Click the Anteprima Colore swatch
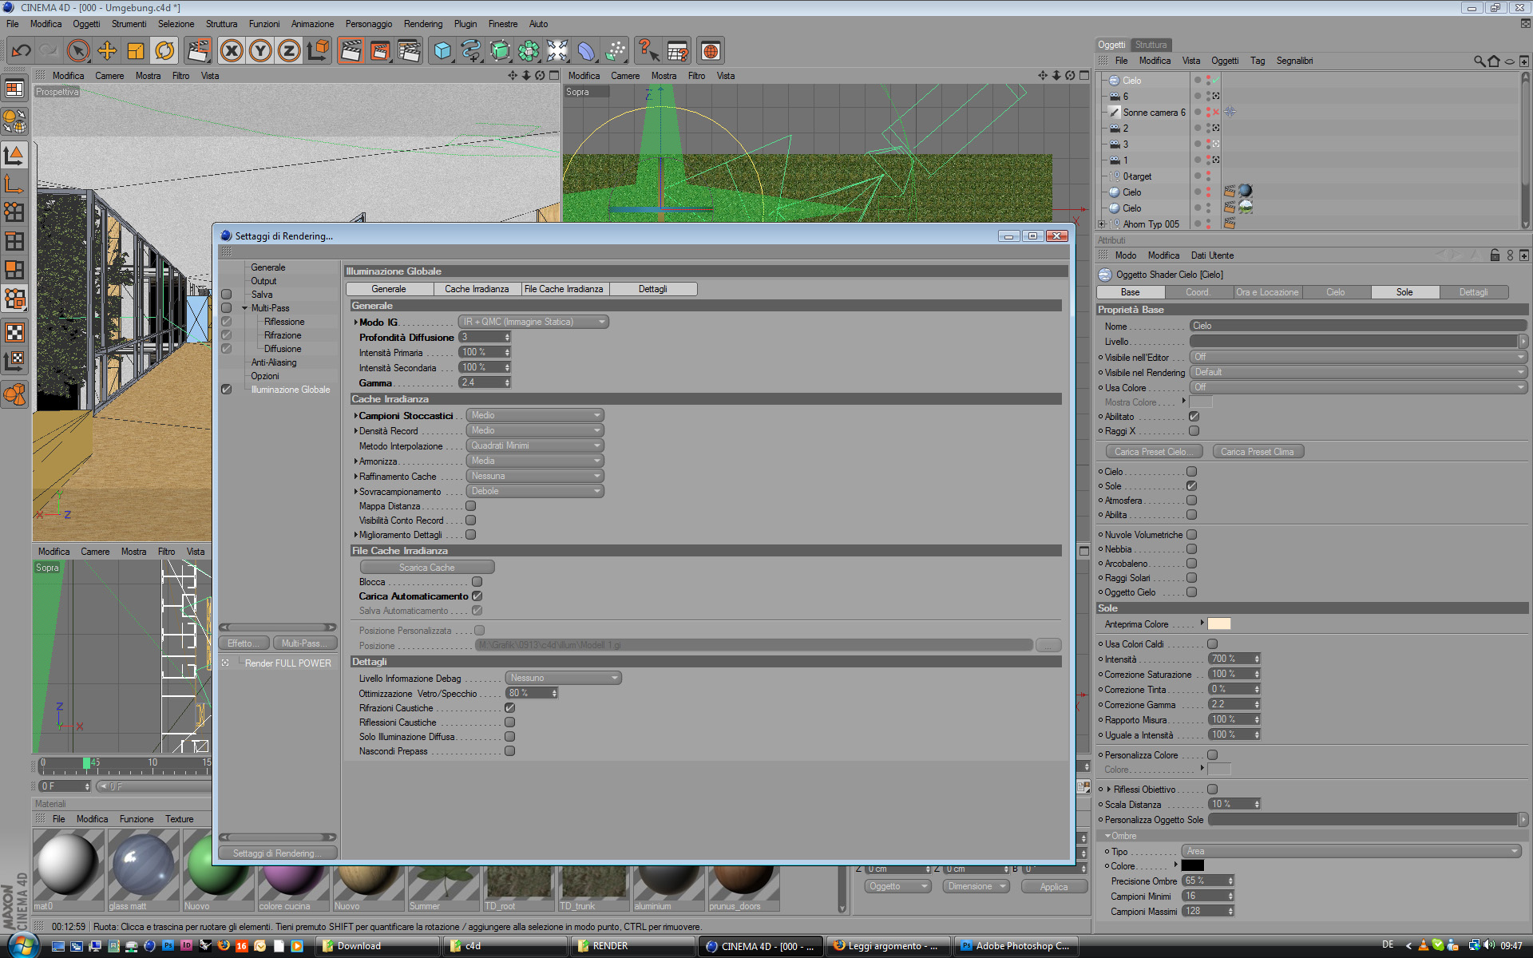The width and height of the screenshot is (1533, 958). tap(1219, 624)
